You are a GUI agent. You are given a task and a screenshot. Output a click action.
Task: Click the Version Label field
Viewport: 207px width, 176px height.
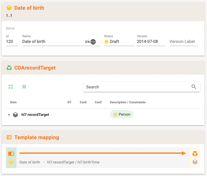coord(184,42)
